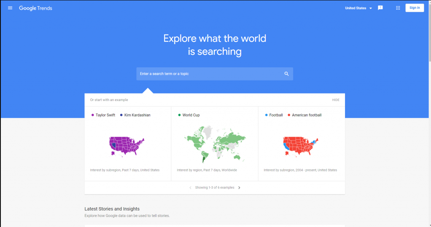The width and height of the screenshot is (431, 227).
Task: Open the green world map thumbnail
Action: click(215, 144)
